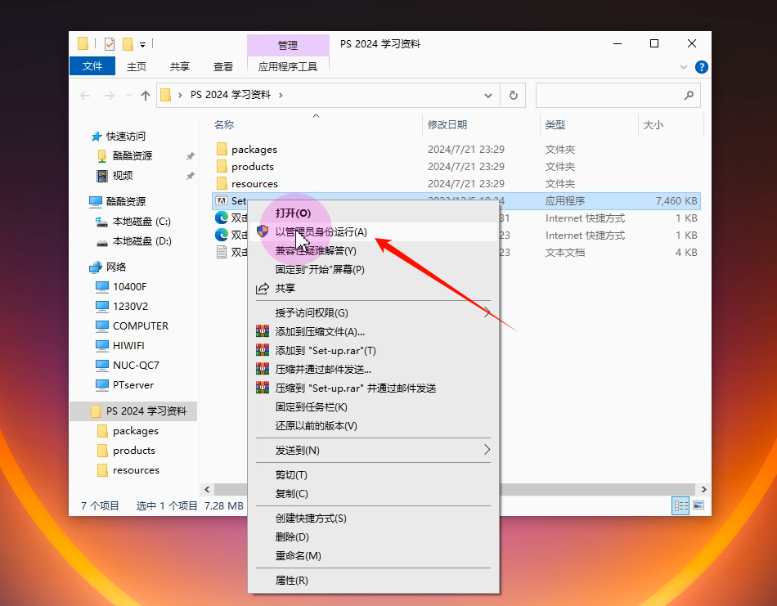Open the packages folder in file list
The width and height of the screenshot is (777, 606).
(254, 149)
